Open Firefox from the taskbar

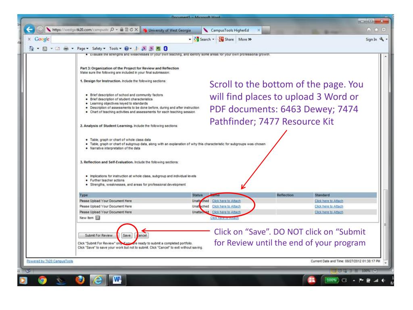click(80, 280)
